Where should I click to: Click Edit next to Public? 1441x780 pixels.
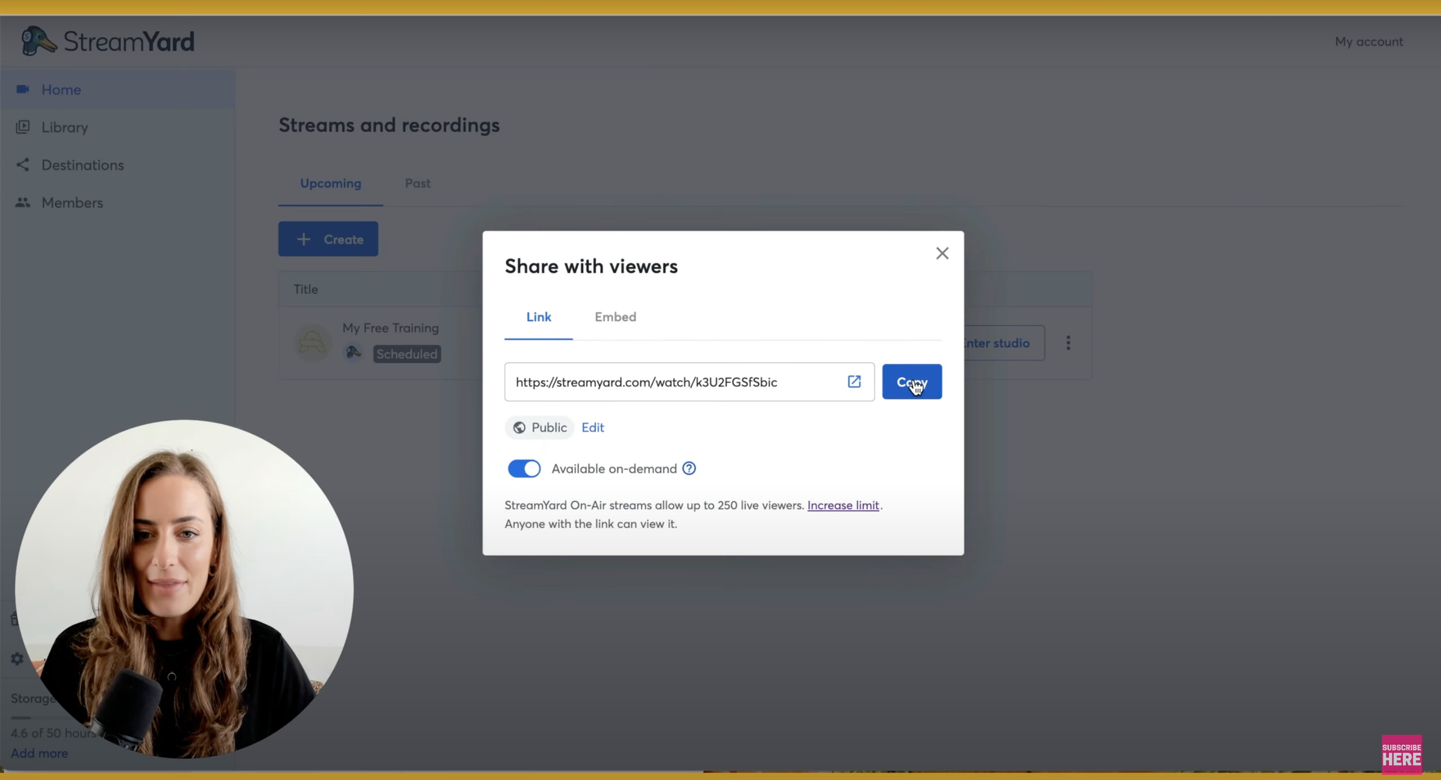coord(592,427)
